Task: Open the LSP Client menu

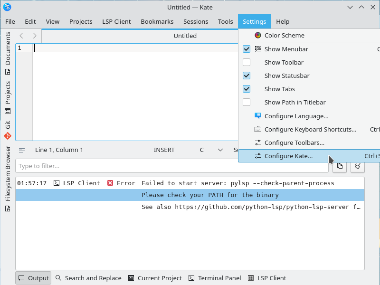Action: click(x=116, y=21)
